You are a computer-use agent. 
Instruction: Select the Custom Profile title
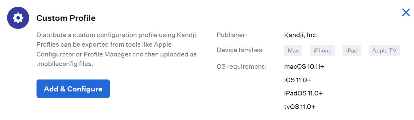click(x=66, y=18)
